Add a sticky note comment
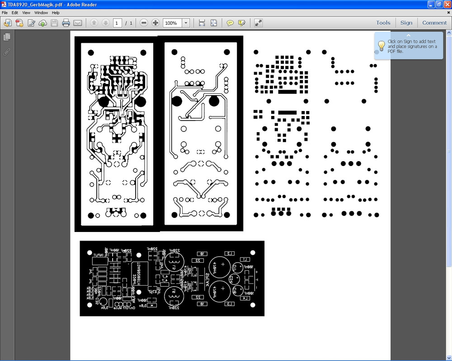Viewport: 452px width, 361px height. click(230, 23)
